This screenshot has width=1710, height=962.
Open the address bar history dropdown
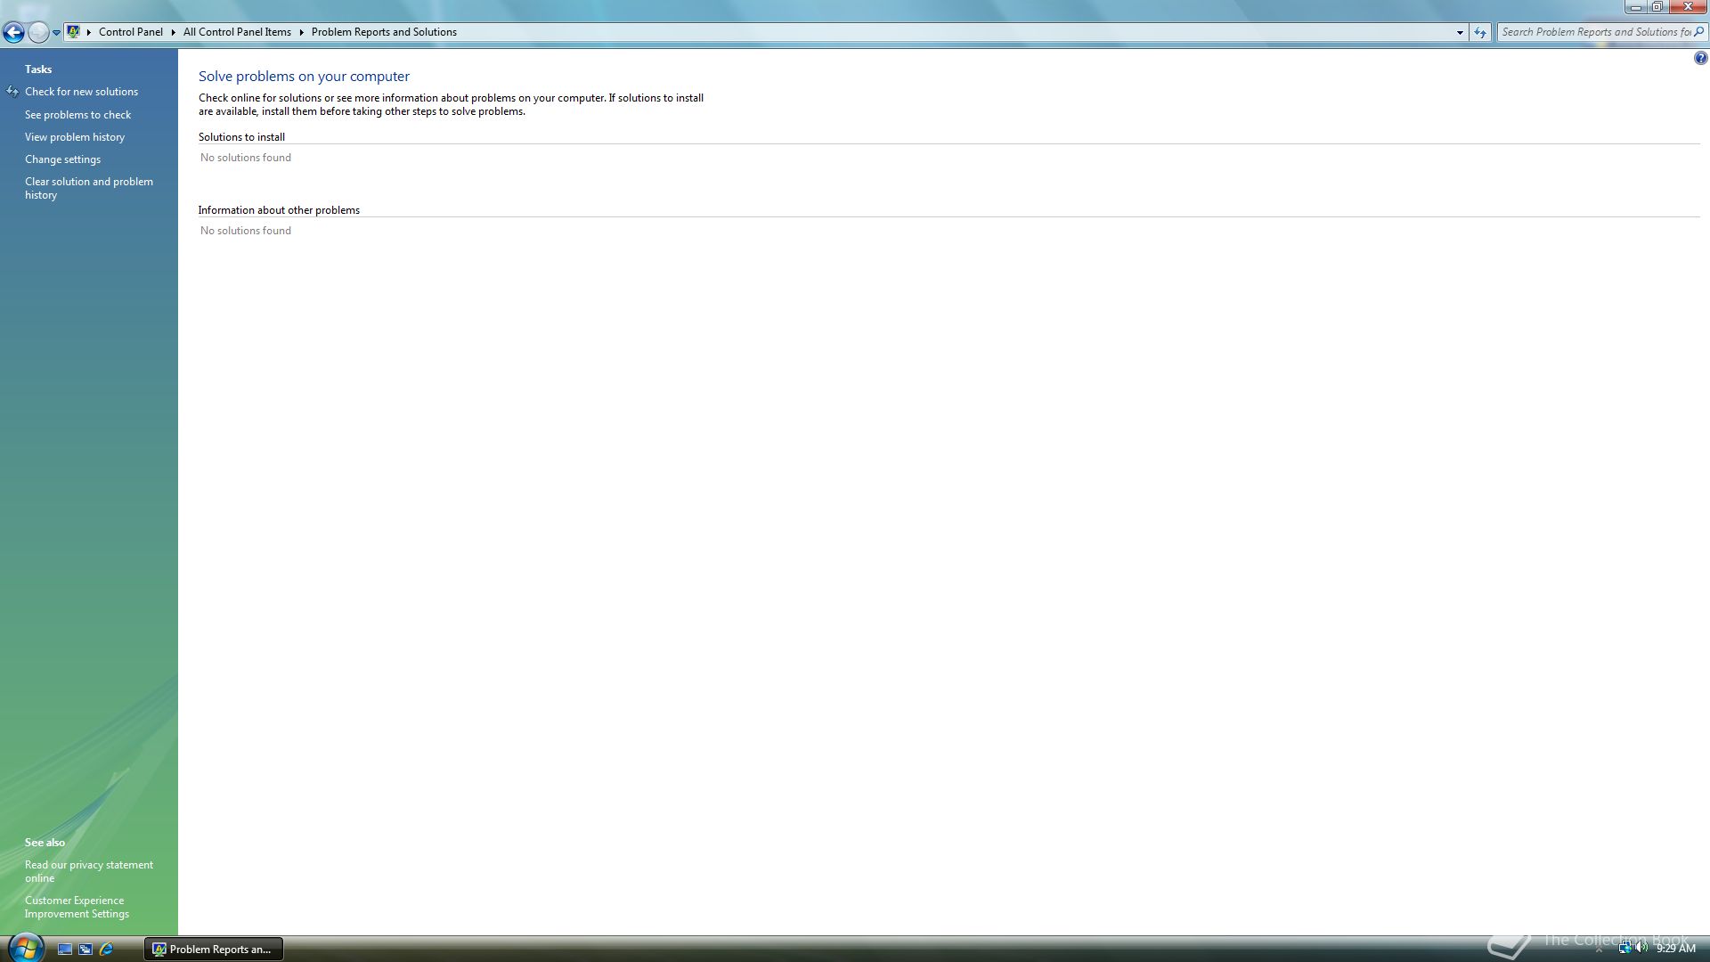(1460, 32)
